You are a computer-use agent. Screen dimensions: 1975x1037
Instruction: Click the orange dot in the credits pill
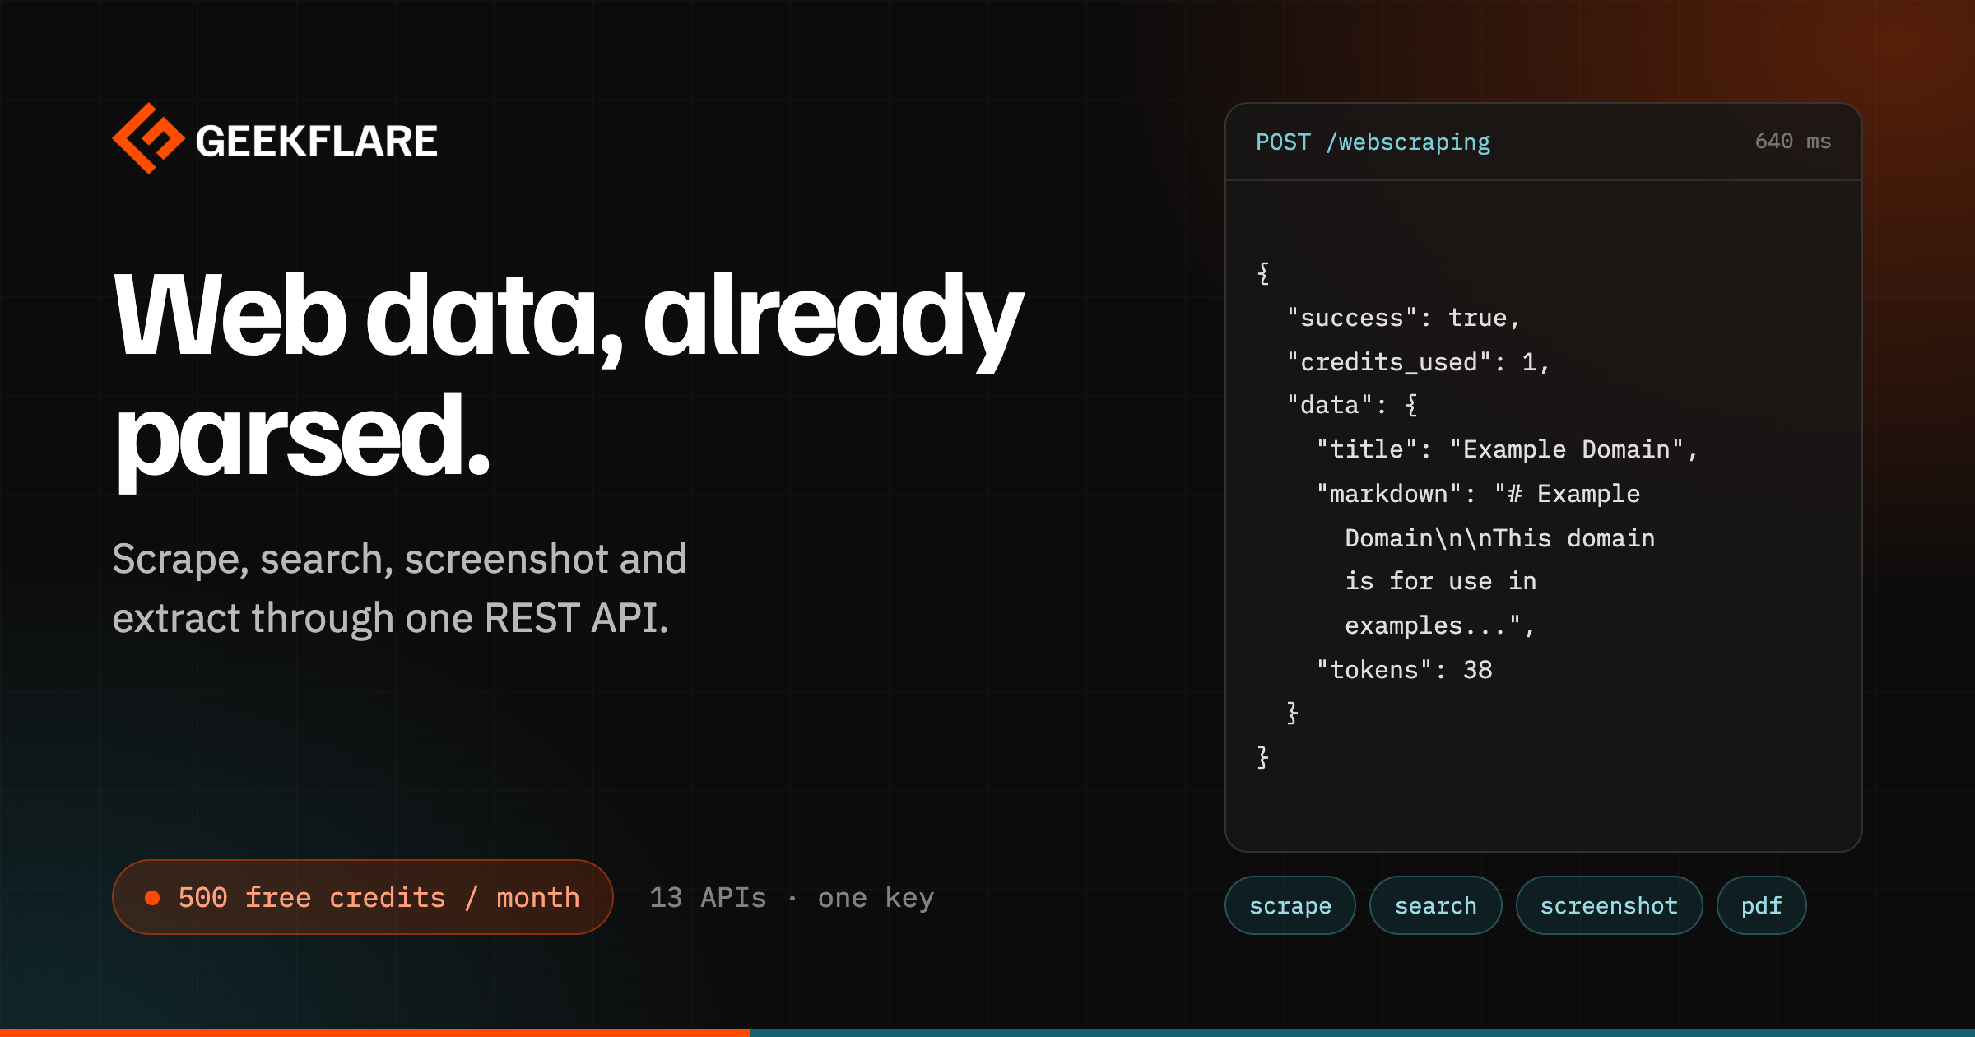click(152, 898)
